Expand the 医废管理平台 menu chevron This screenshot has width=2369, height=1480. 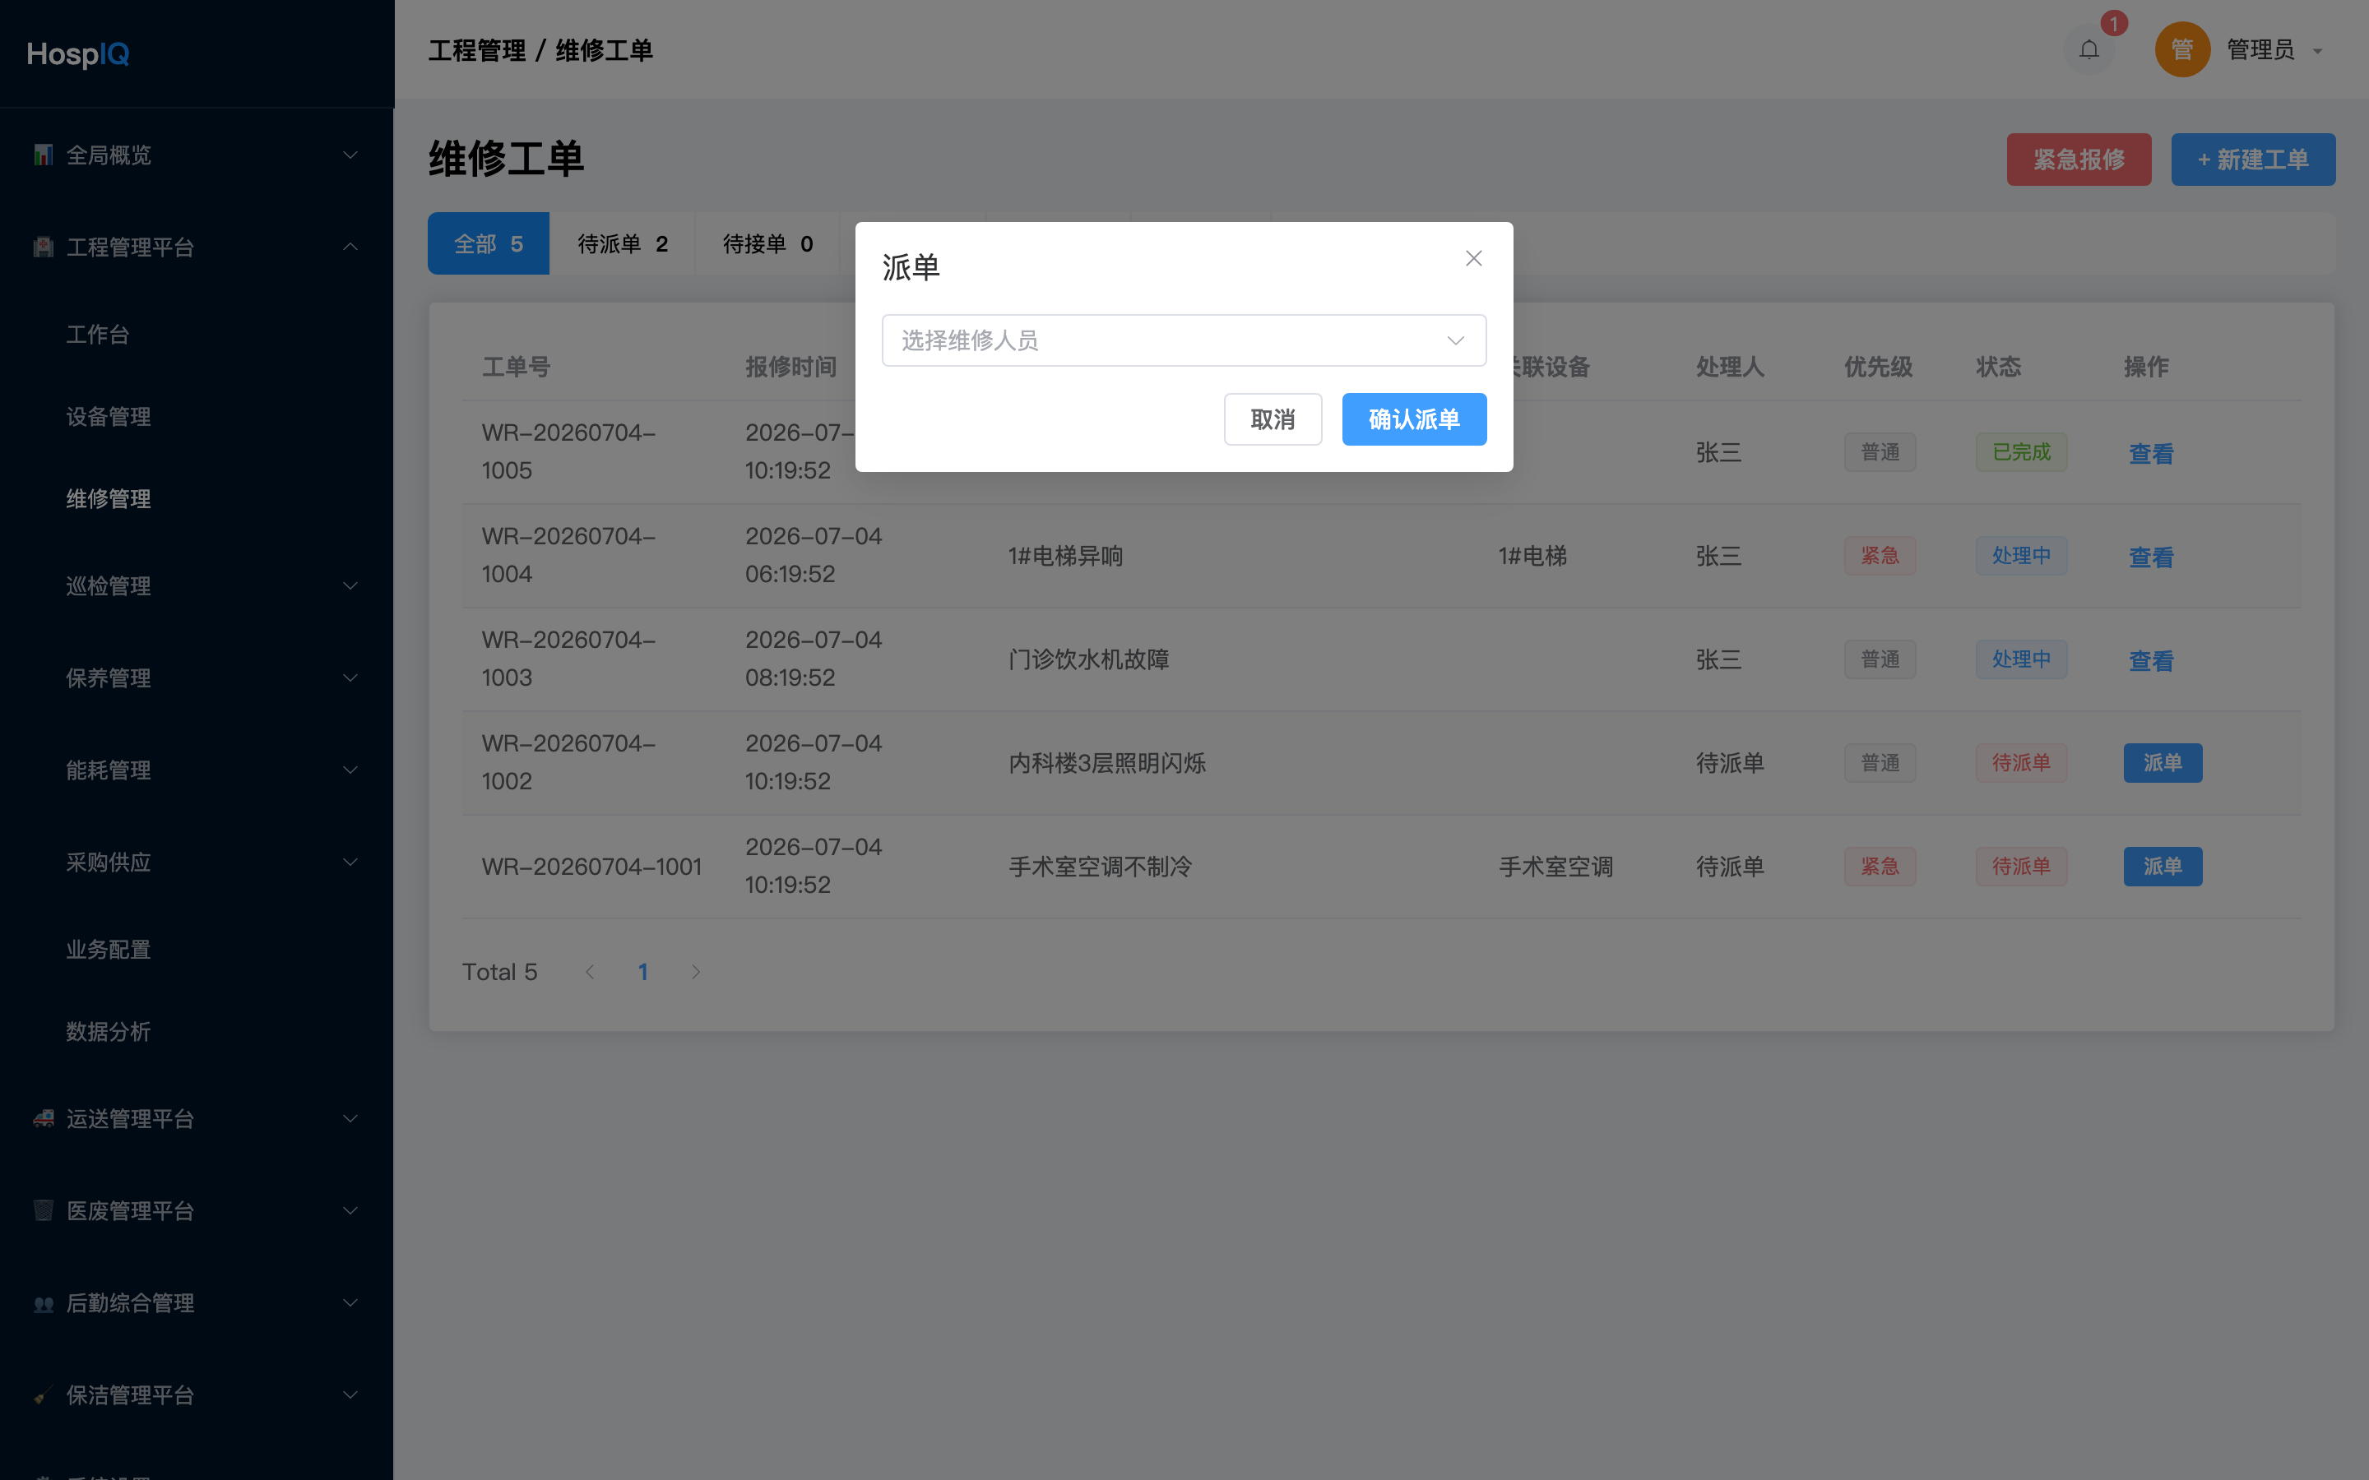coord(350,1211)
